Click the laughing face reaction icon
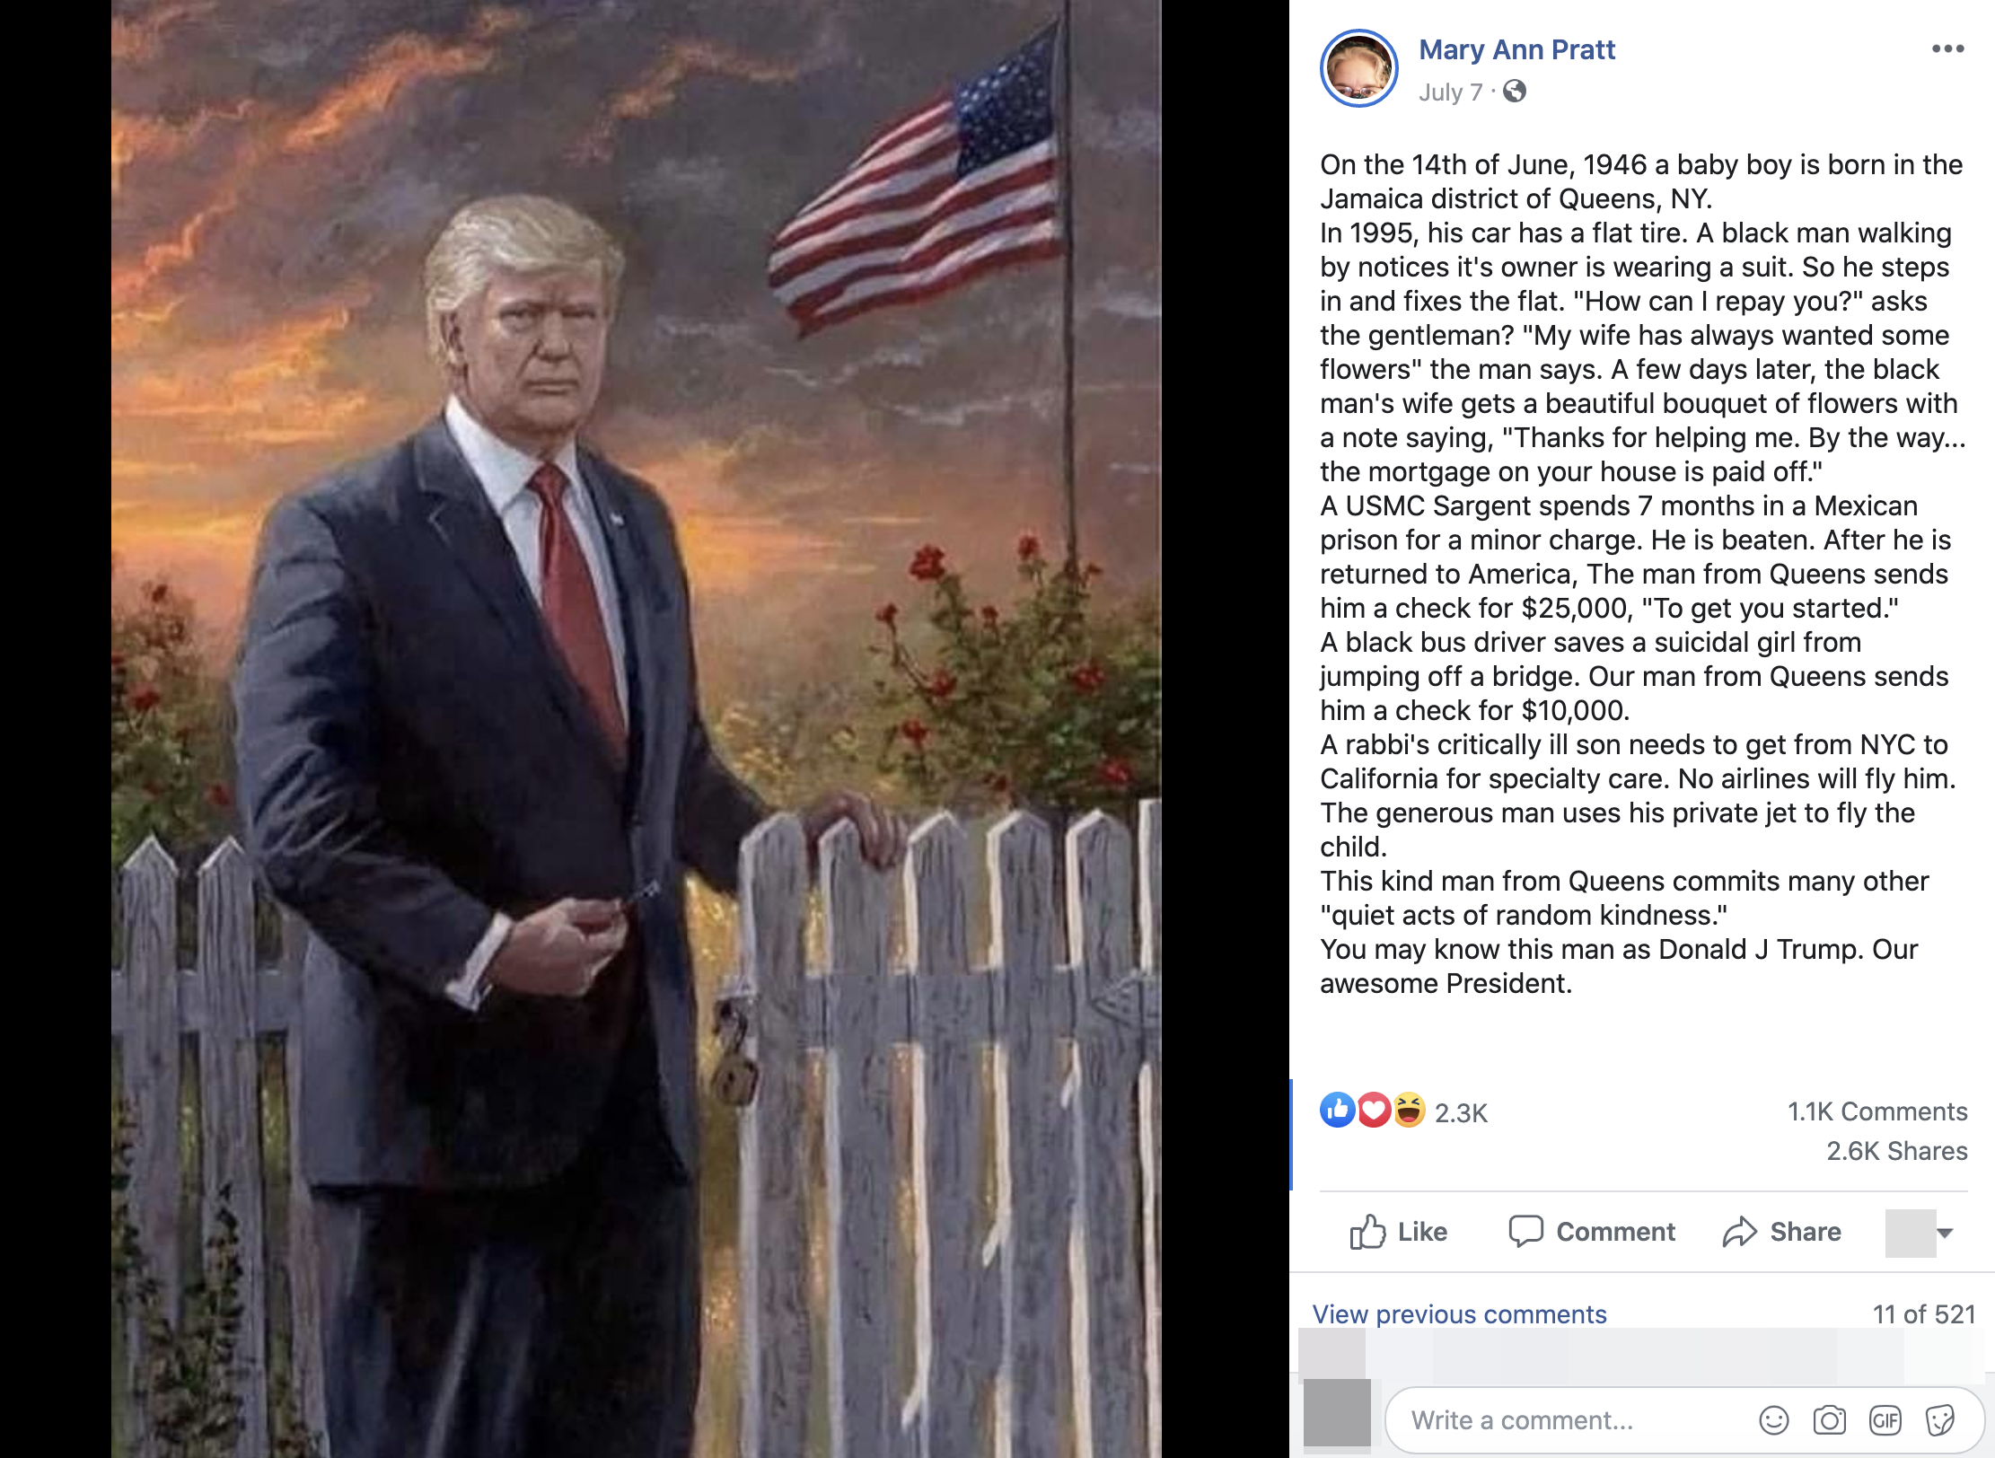The height and width of the screenshot is (1458, 1995). tap(1409, 1111)
